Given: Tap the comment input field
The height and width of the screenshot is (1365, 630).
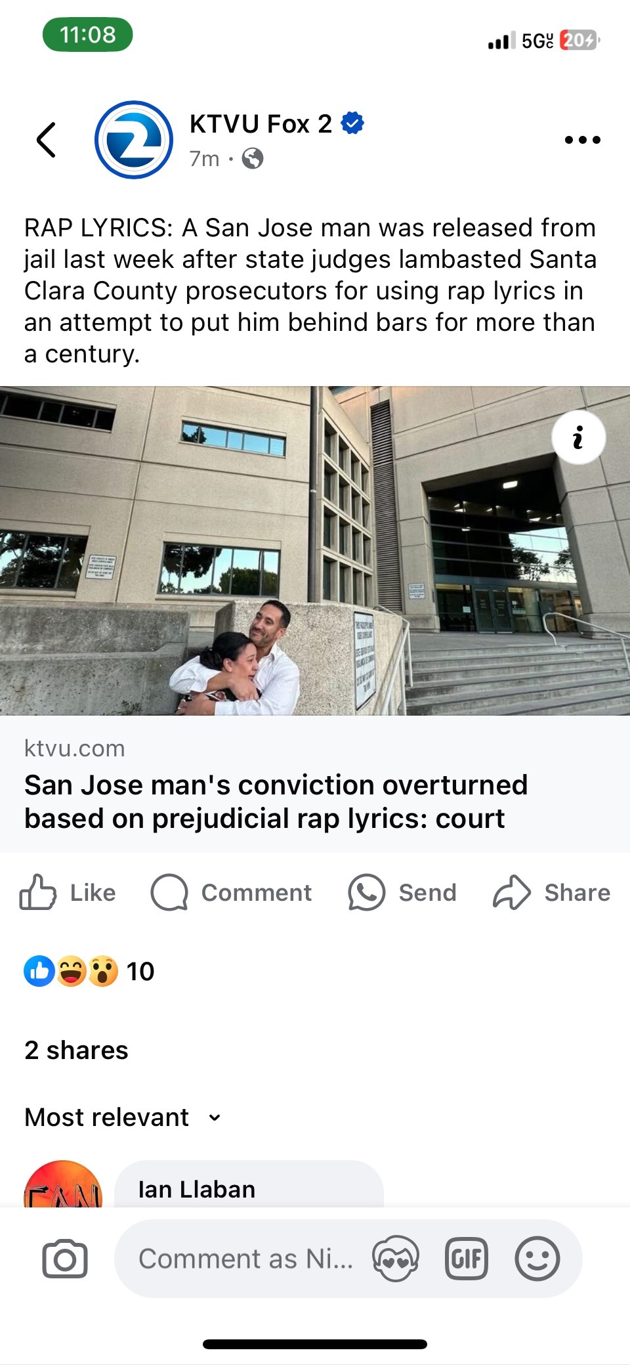Looking at the screenshot, I should [x=245, y=1259].
